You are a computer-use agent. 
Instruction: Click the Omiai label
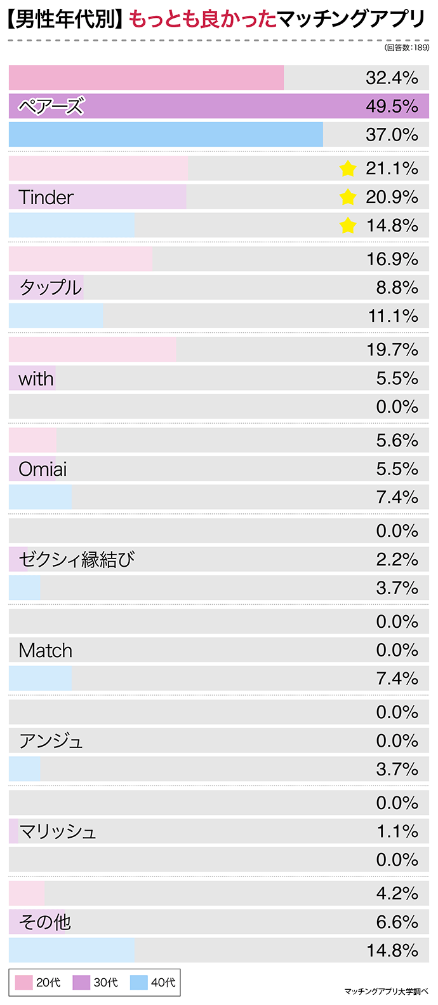[43, 469]
